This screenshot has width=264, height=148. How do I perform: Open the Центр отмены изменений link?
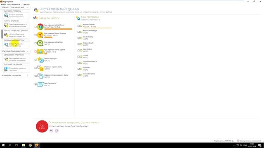pos(249,141)
